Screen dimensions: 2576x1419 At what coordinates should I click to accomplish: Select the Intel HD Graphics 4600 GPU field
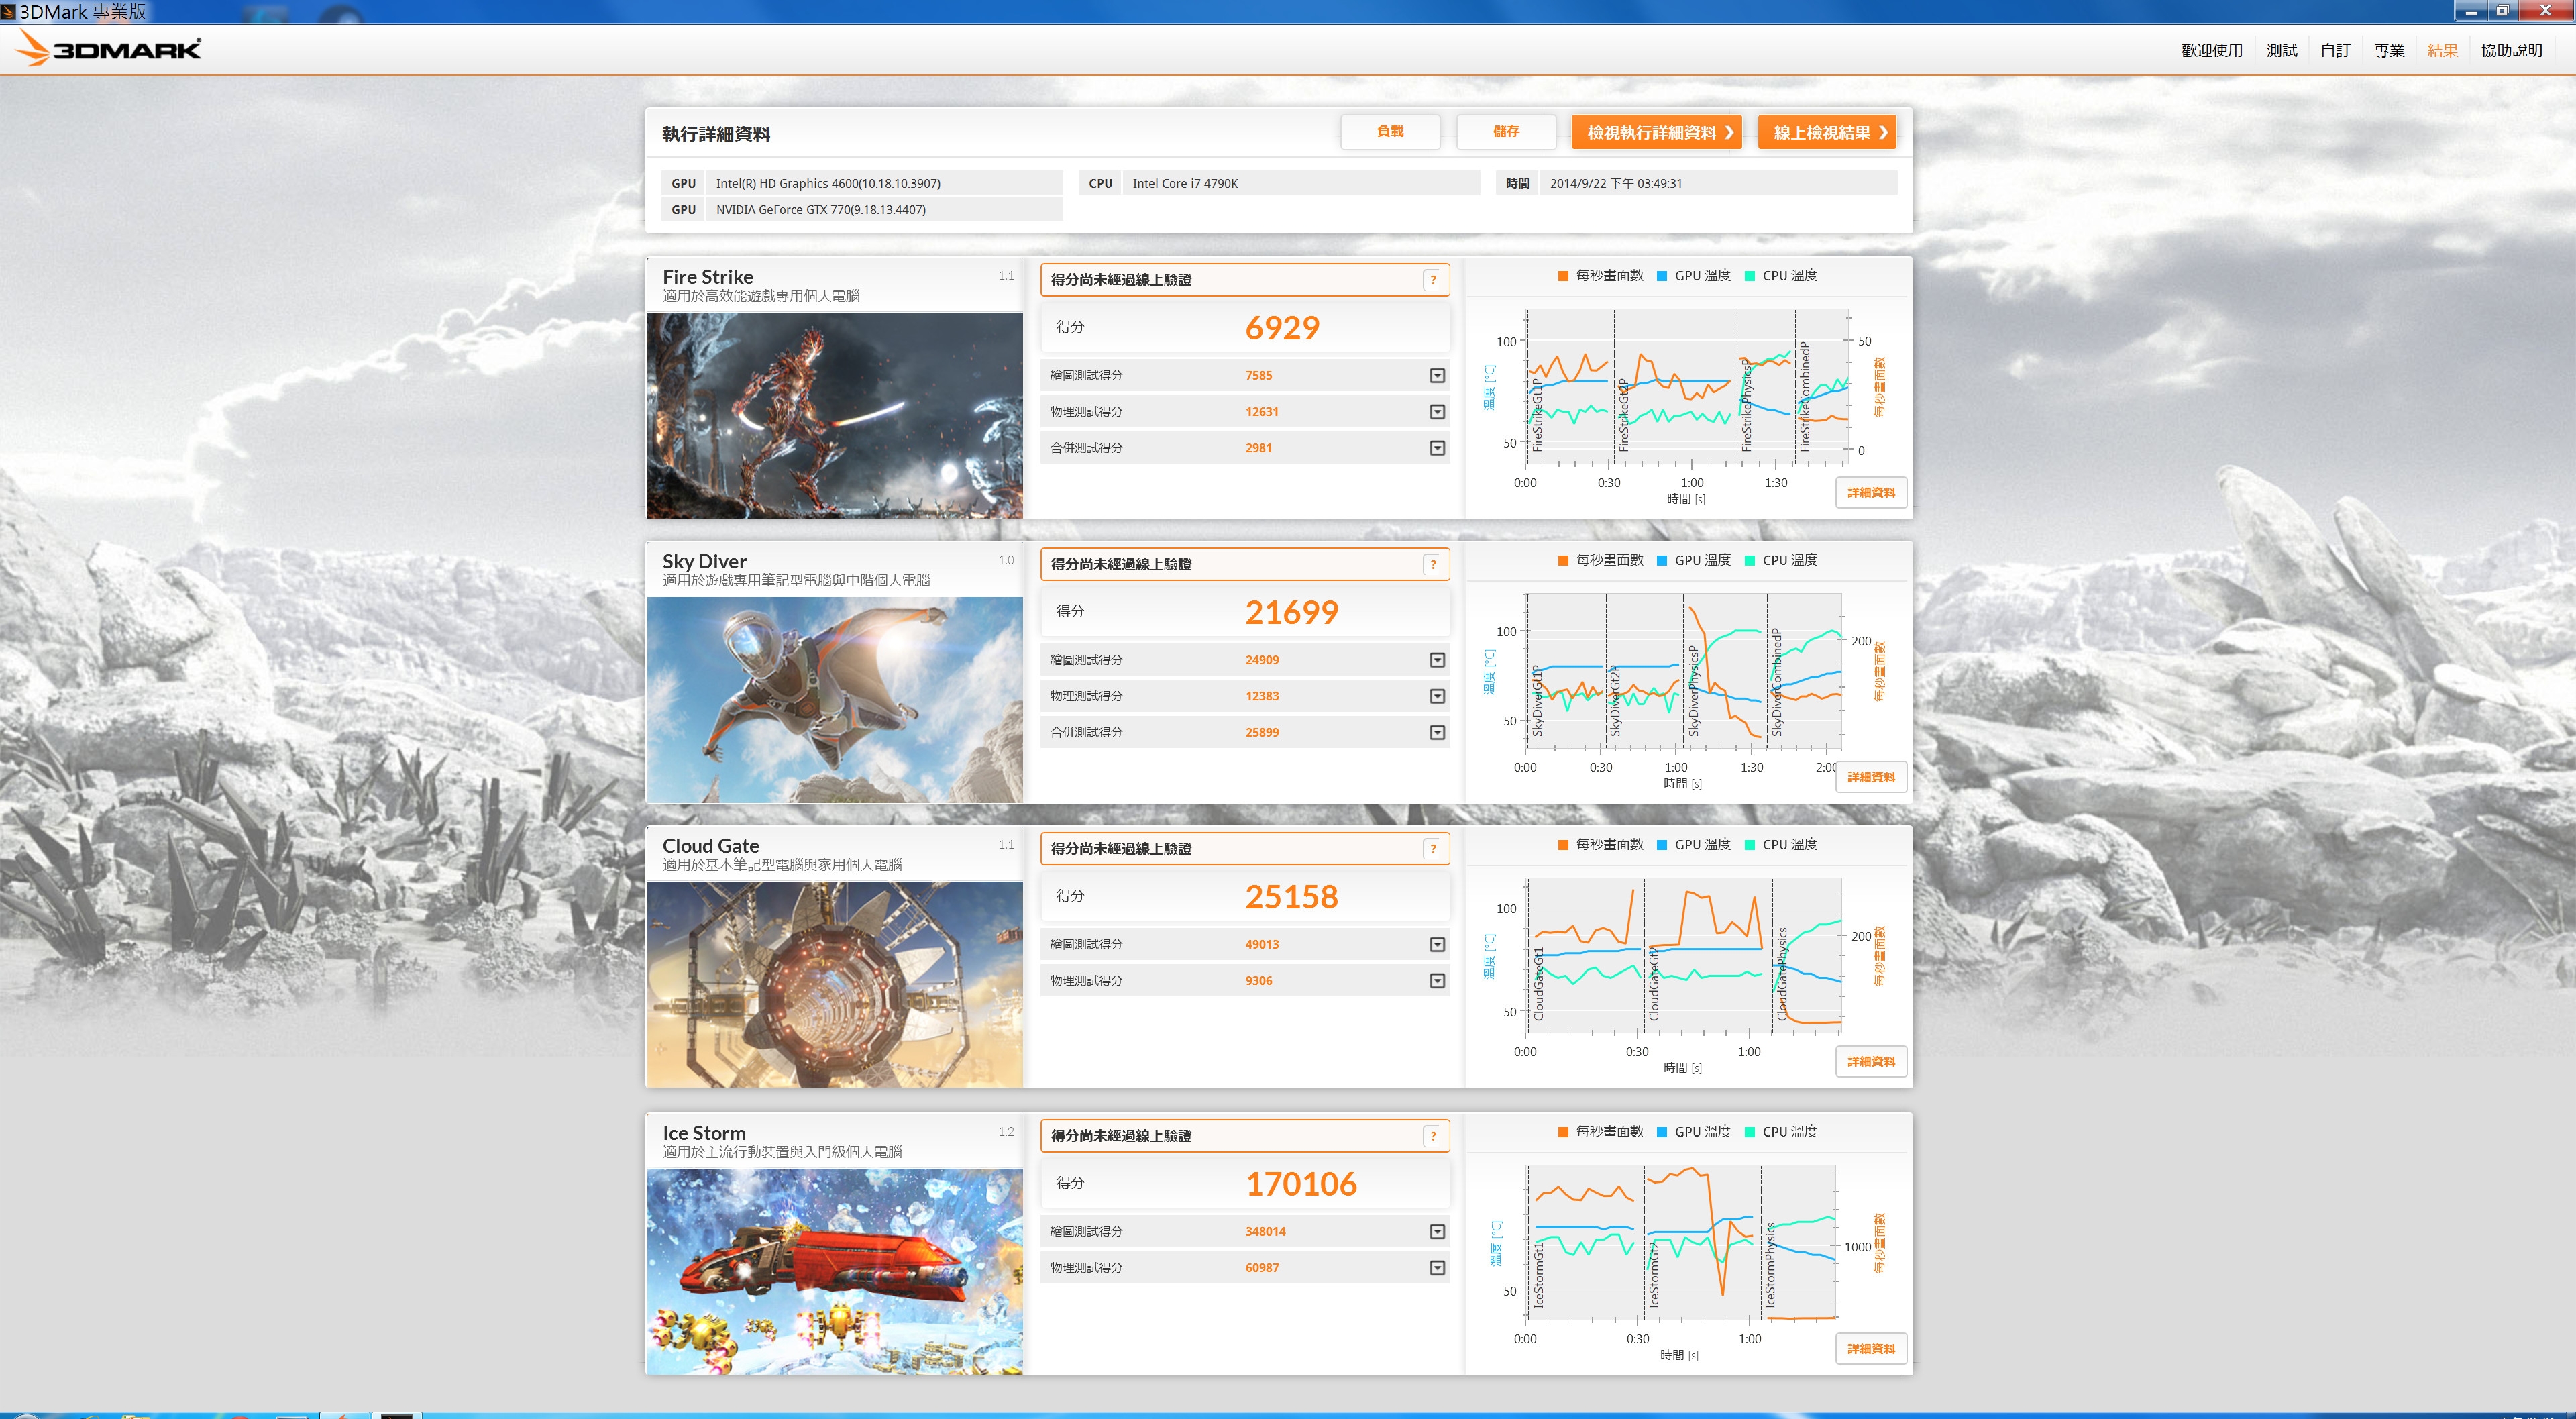click(884, 183)
